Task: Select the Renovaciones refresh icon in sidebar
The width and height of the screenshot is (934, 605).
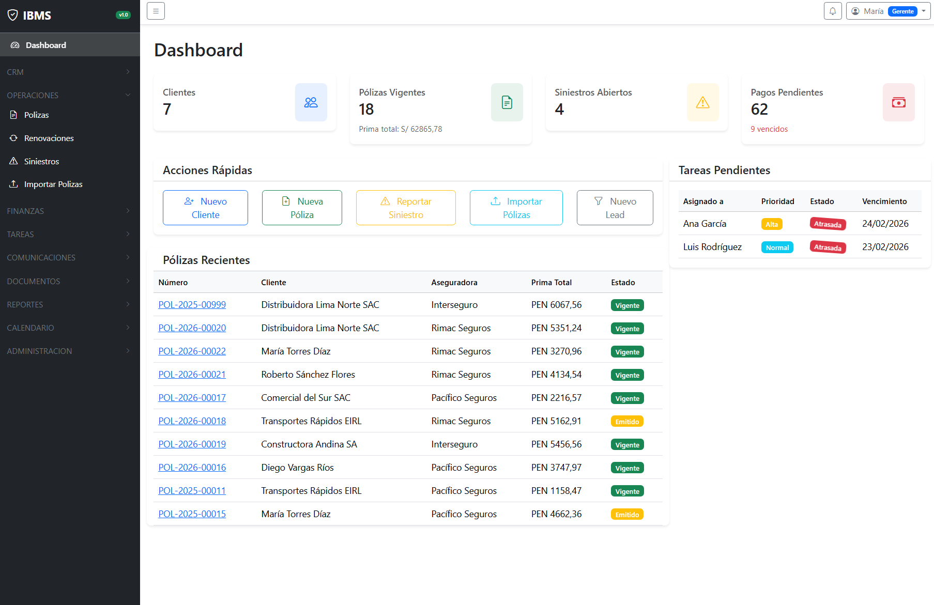Action: coord(14,138)
